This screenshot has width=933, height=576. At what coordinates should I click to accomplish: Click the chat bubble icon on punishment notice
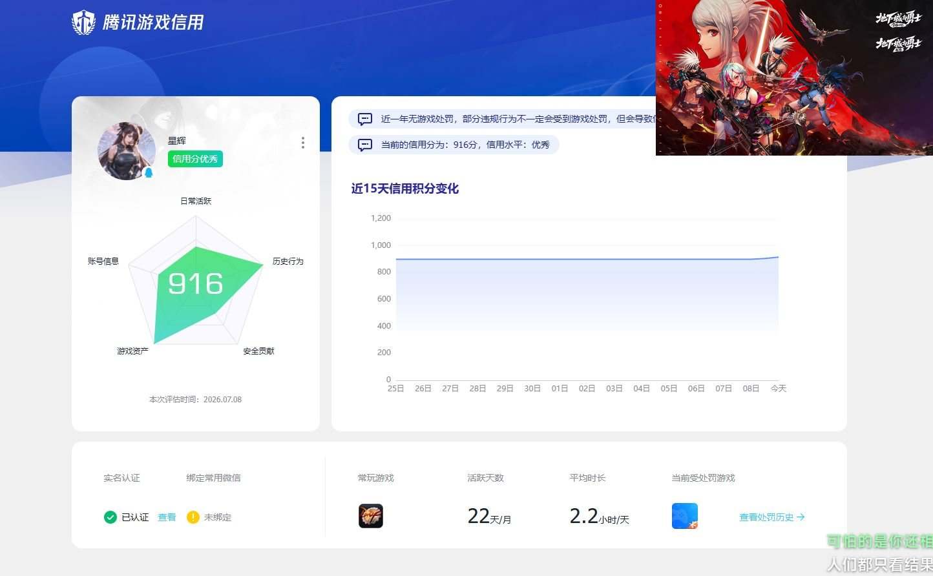tap(365, 119)
